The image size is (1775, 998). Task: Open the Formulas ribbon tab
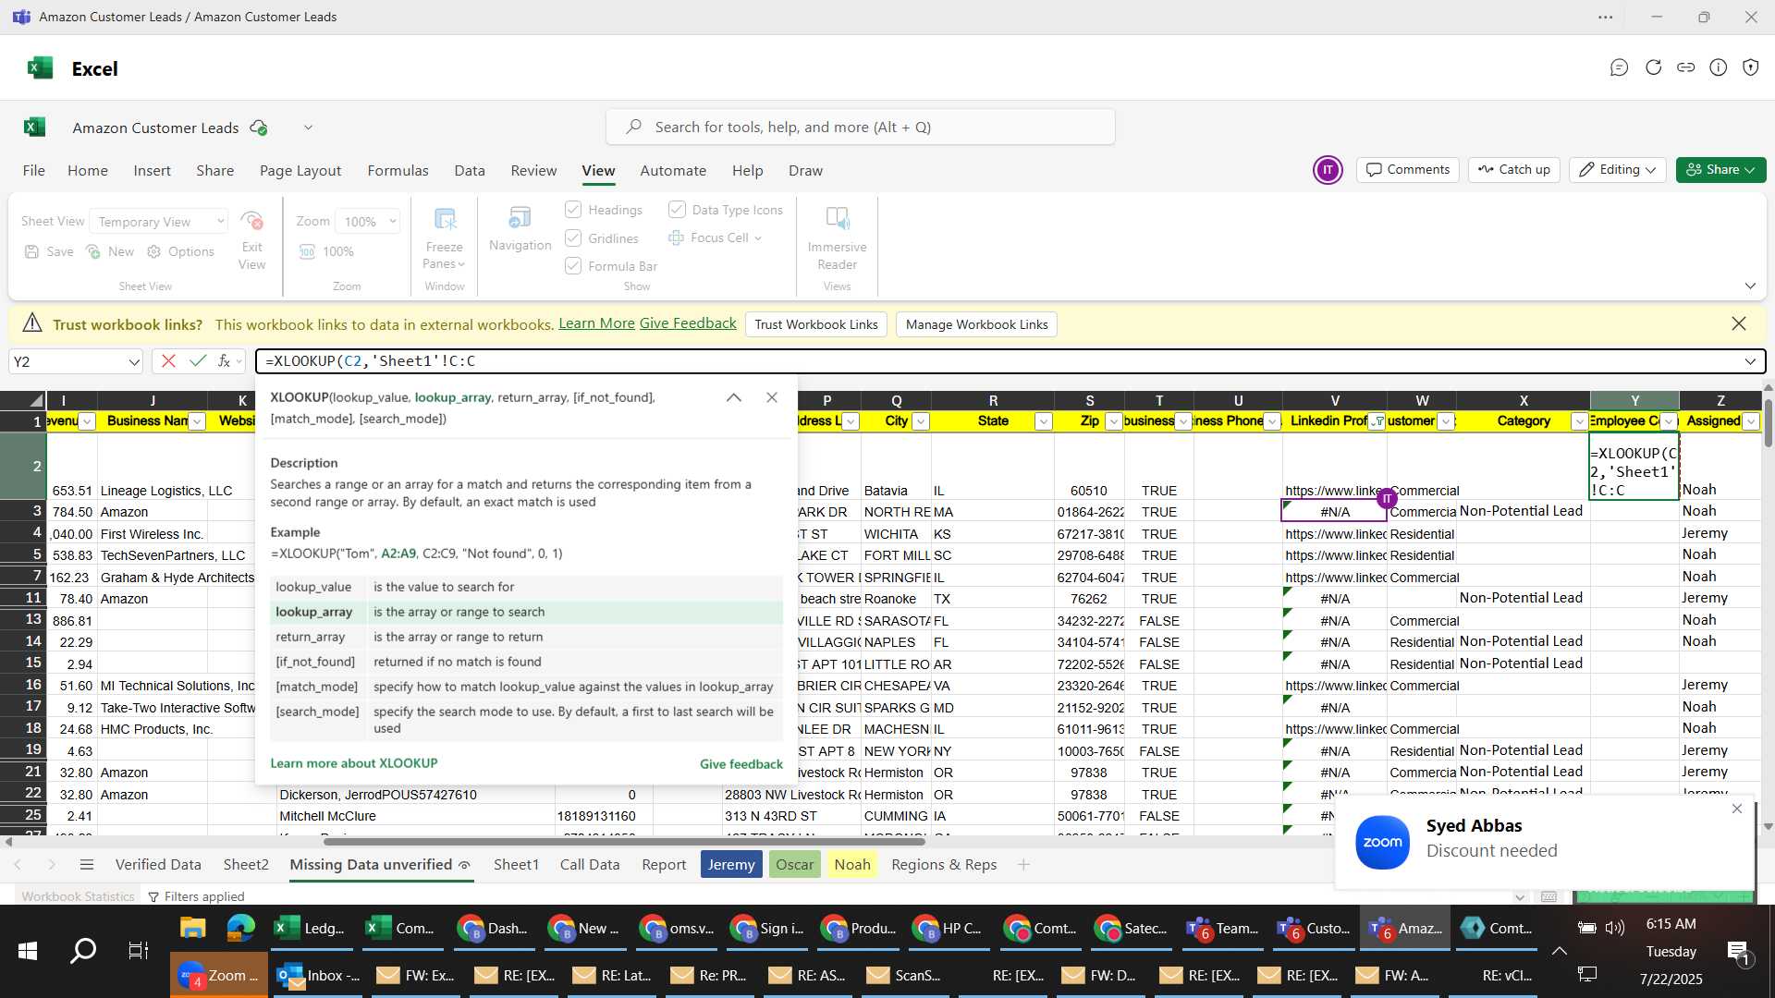click(398, 171)
